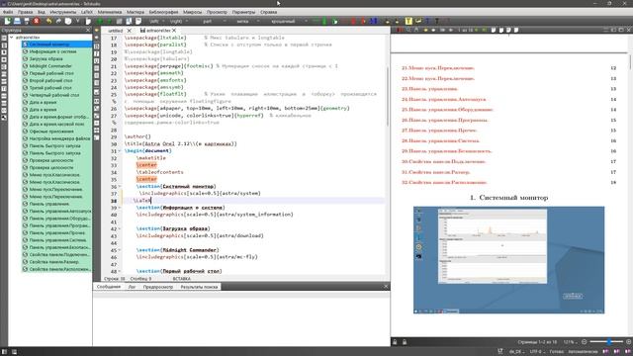Fold the section at line 36

(x=120, y=186)
